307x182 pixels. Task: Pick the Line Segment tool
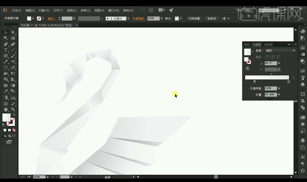pyautogui.click(x=13, y=50)
